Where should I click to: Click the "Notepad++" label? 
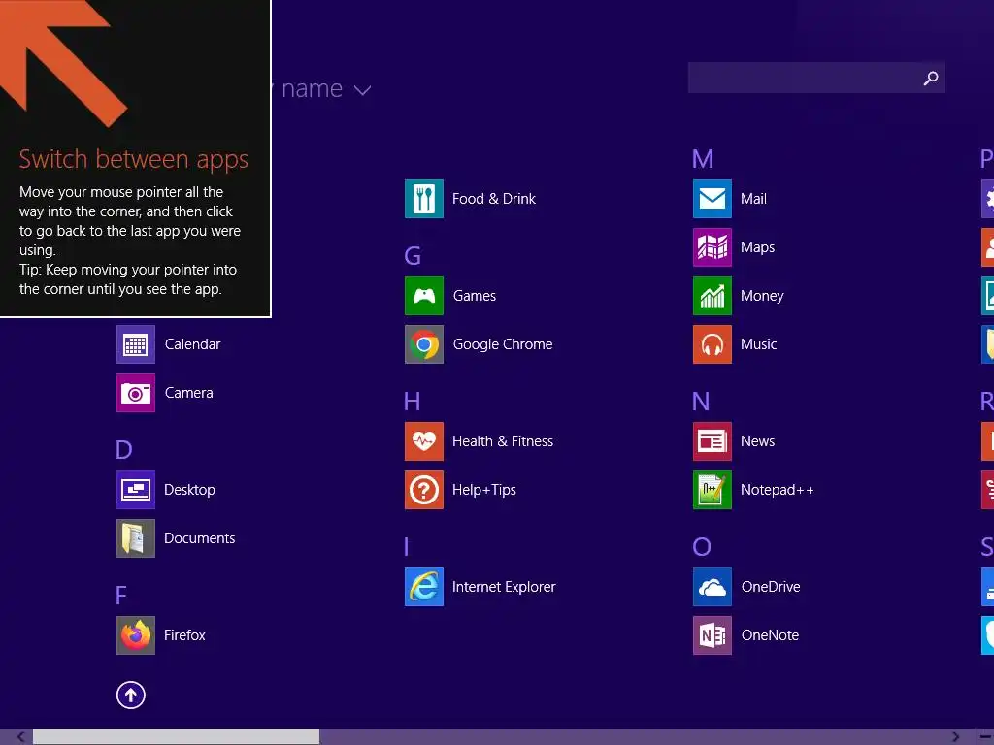778,490
